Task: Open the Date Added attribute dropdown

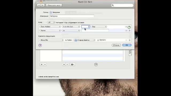Action: pyautogui.click(x=50, y=27)
